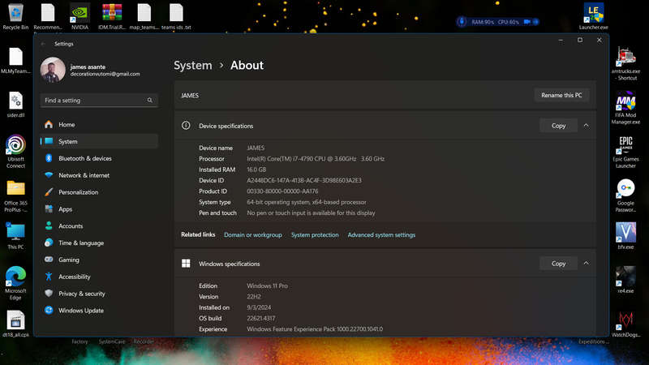Open FIFA Mod Manager.exe shortcut
Screen dimensions: 649x365
(x=625, y=108)
